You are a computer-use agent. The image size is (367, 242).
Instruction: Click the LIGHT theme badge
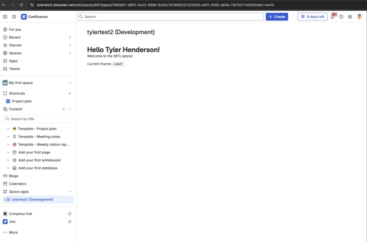pyautogui.click(x=118, y=64)
